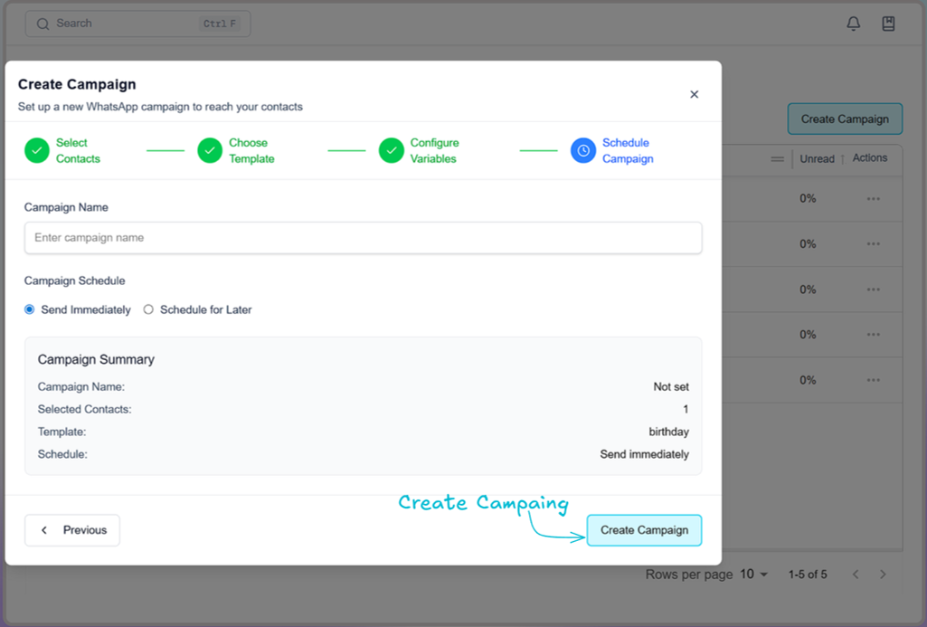Viewport: 927px width, 627px height.
Task: Close the Create Campaign dialog
Action: point(694,94)
